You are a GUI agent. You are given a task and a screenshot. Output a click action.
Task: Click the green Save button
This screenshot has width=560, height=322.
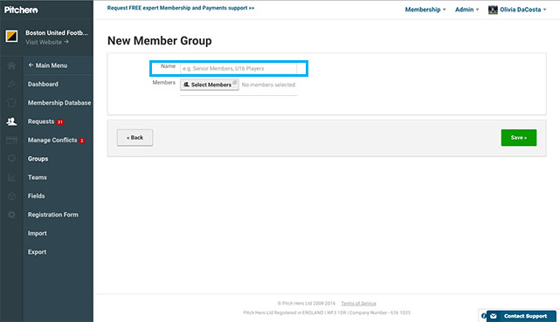pos(519,138)
